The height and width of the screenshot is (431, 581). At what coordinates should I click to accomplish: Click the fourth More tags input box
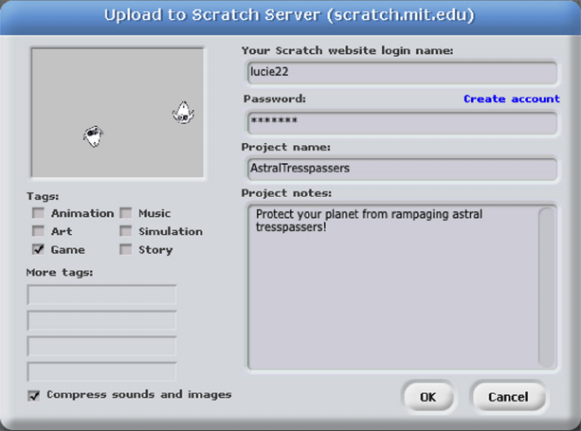tap(101, 371)
